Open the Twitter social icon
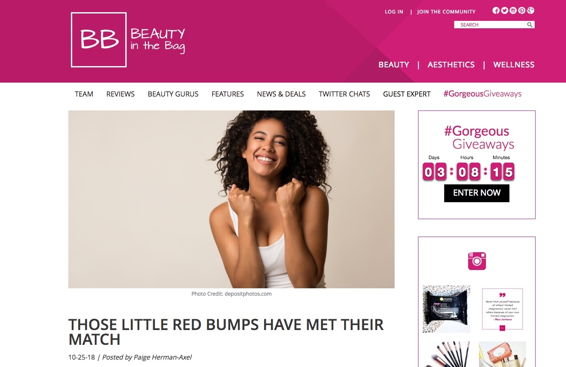The height and width of the screenshot is (367, 566). coord(505,11)
